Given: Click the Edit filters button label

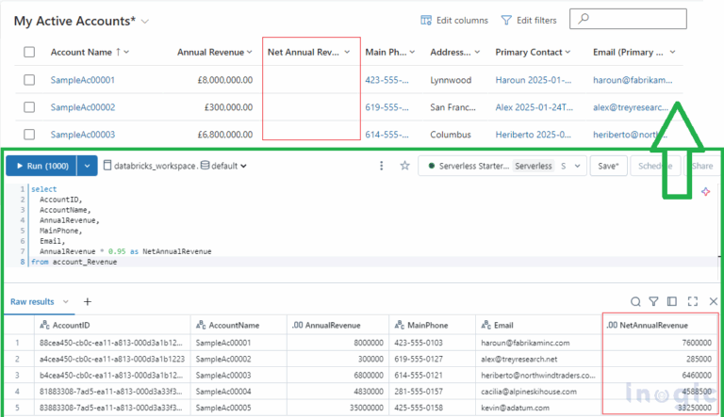Looking at the screenshot, I should [536, 21].
